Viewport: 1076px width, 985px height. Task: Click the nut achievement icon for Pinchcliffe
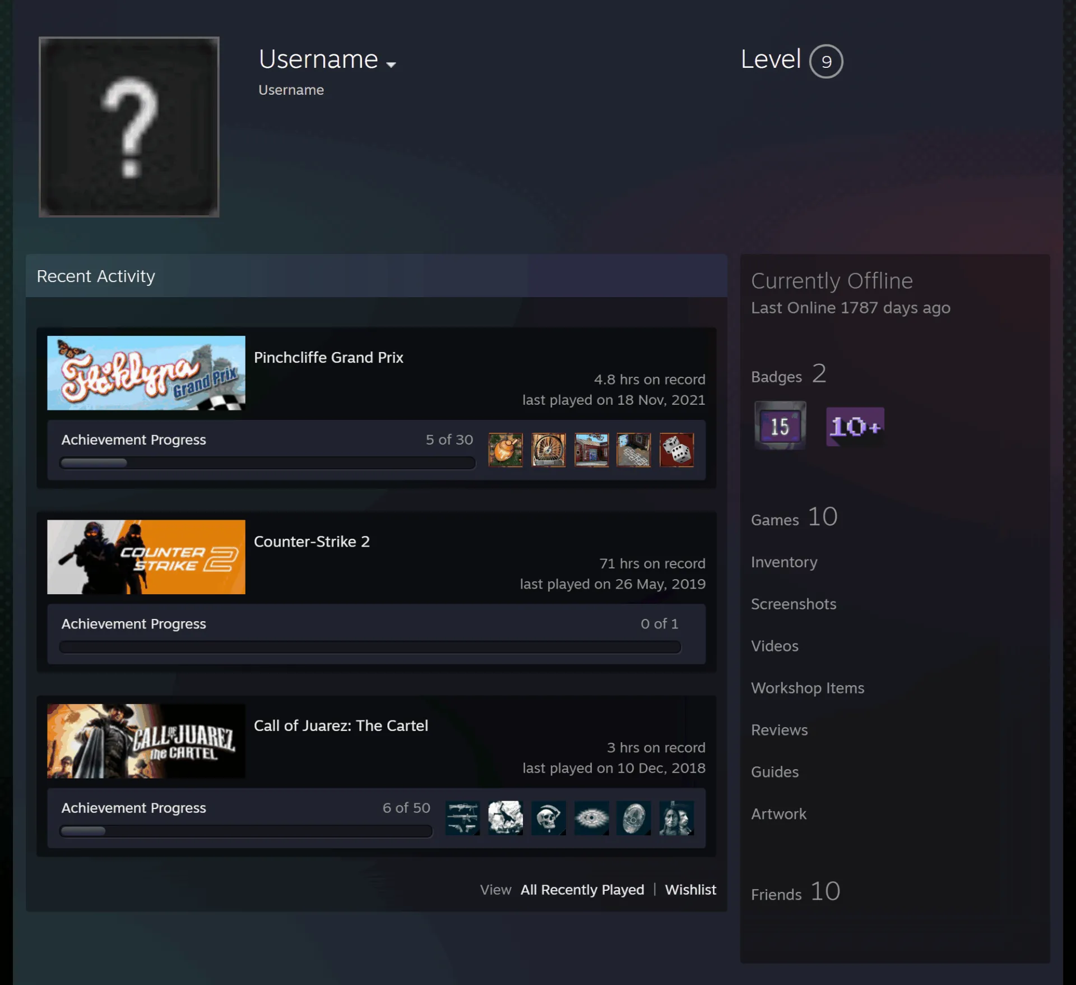point(505,450)
